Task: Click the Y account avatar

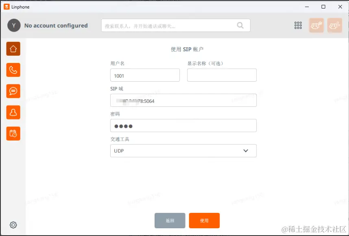Action: coord(14,25)
